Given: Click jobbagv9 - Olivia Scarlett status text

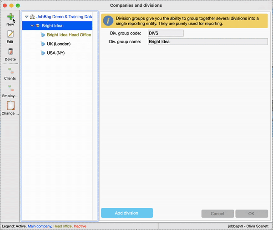Looking at the screenshot, I should coord(248,226).
